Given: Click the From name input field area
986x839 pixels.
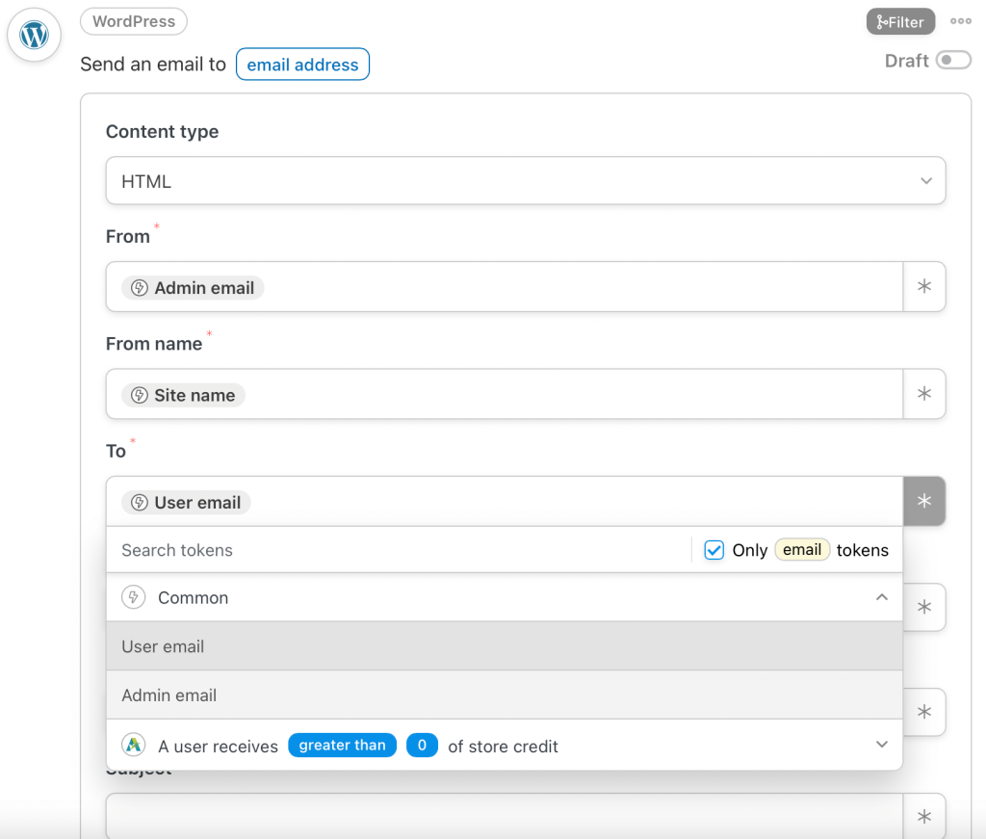Looking at the screenshot, I should [505, 394].
